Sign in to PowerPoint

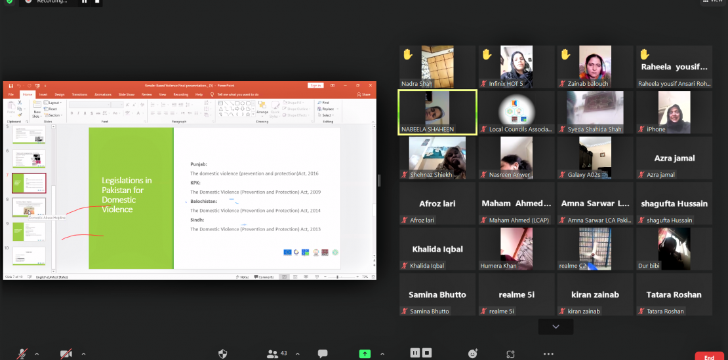pyautogui.click(x=315, y=86)
